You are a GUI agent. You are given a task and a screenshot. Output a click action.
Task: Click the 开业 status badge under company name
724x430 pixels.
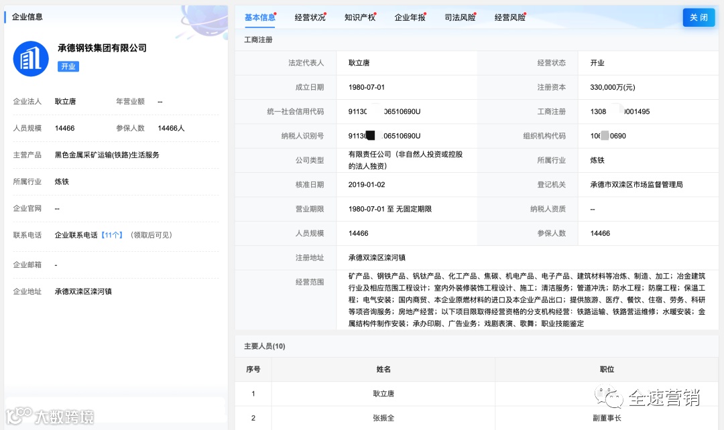coord(68,66)
